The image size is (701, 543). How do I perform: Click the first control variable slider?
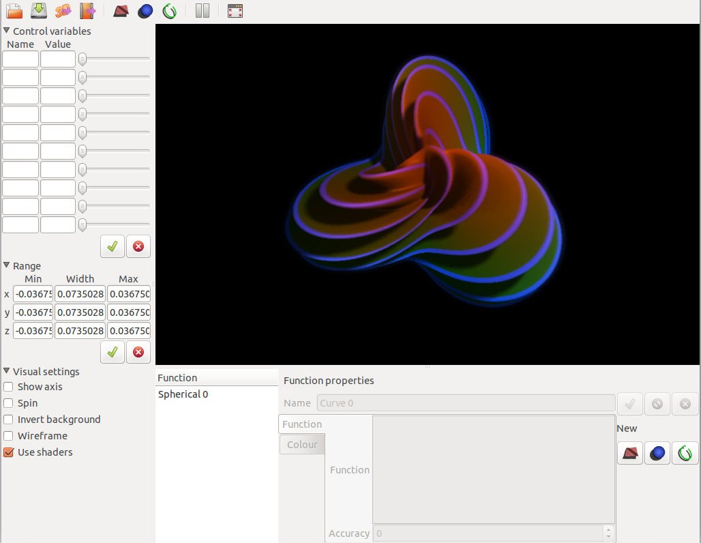click(83, 59)
